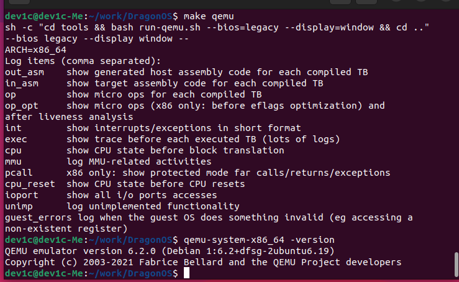Click the scrollbar track above the thumb
459x282 pixels.
(456, 124)
